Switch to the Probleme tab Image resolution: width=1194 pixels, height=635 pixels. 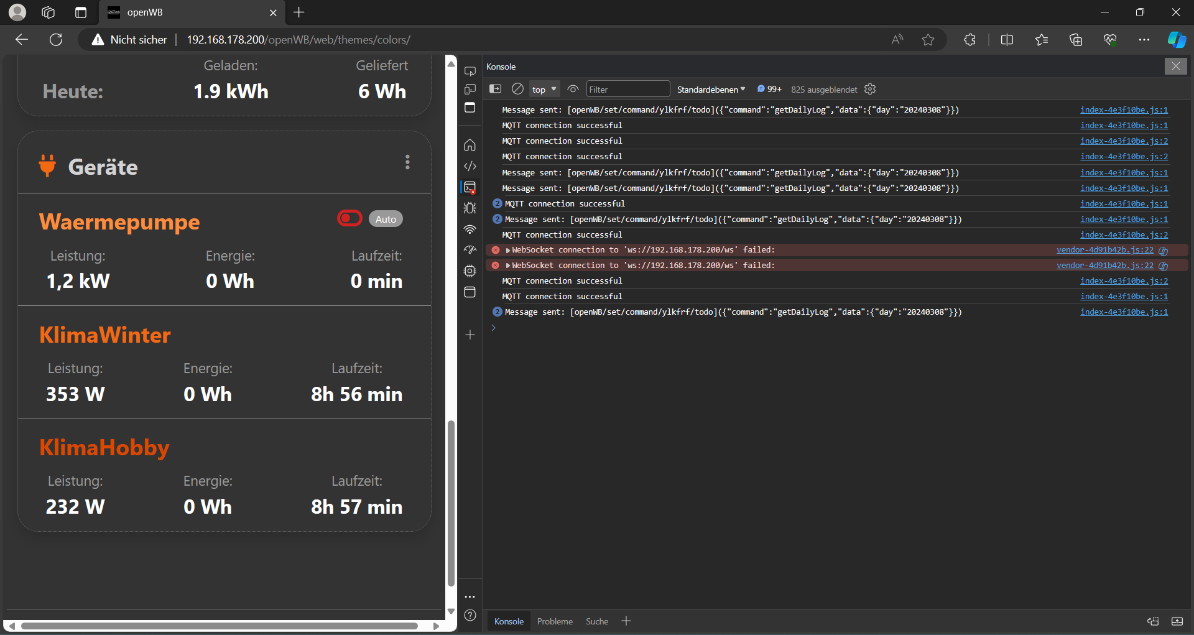554,621
